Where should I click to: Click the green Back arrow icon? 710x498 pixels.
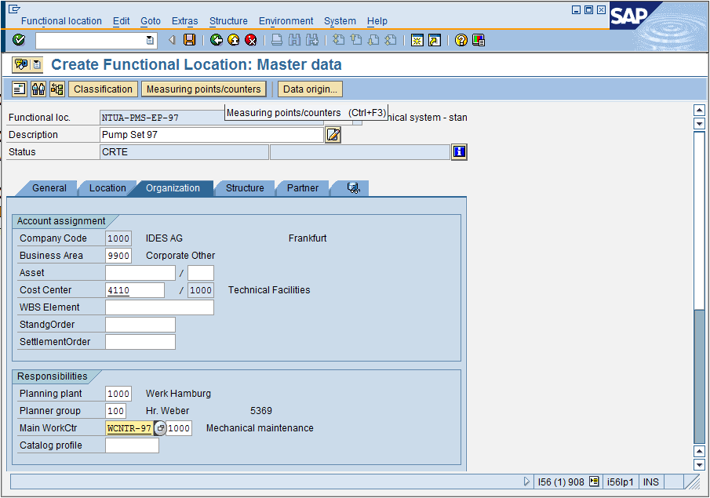click(217, 40)
